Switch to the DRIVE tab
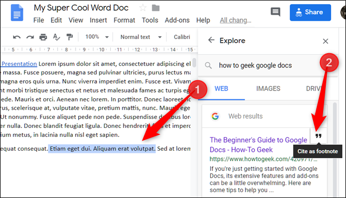Viewport: 346px width, 198px height. 314,89
